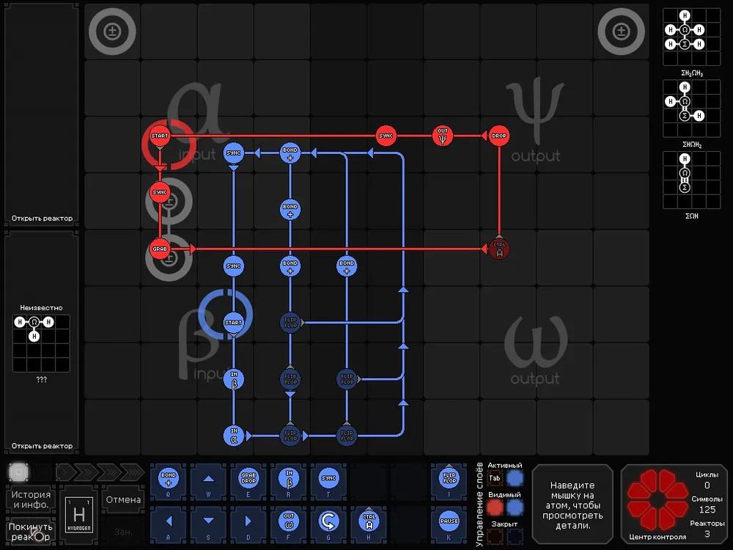Select the Hydrogen element tile
Screen dimensions: 733x550
click(79, 515)
